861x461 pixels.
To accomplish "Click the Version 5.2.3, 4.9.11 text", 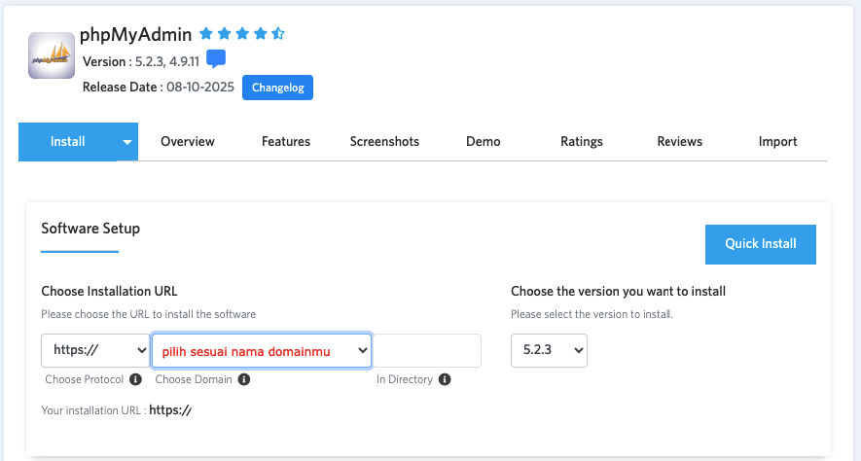I will click(x=141, y=61).
